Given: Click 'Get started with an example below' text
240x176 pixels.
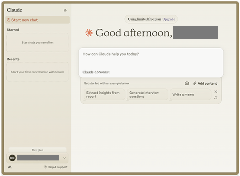Looking at the screenshot, I should tap(106, 83).
